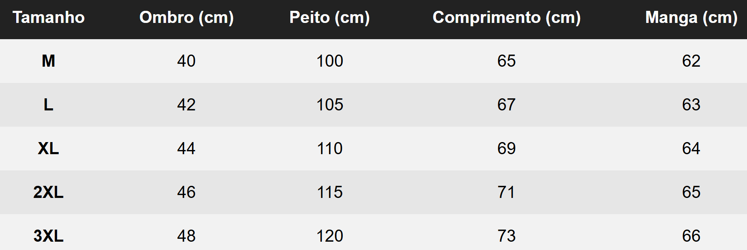Image resolution: width=747 pixels, height=250 pixels.
Task: Click the Ombro (cm) column header
Action: pos(186,17)
